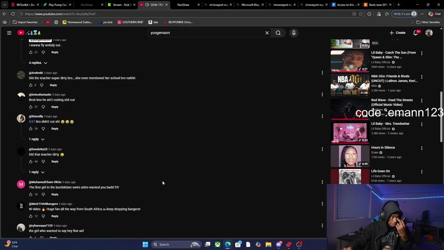Open more options for NBA OGs video
The height and width of the screenshot is (250, 444).
click(x=422, y=77)
